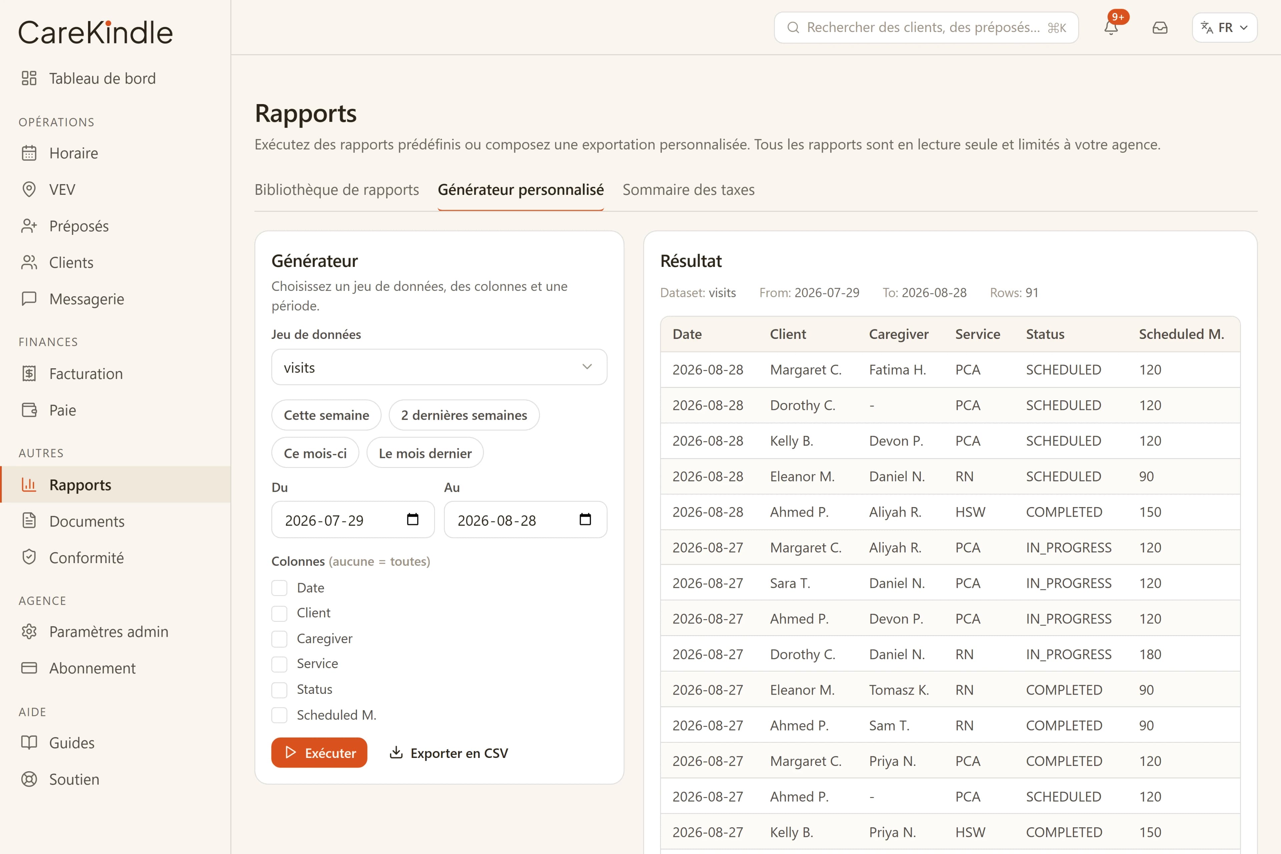
Task: Choose the Le mois dernier preset
Action: pyautogui.click(x=425, y=453)
